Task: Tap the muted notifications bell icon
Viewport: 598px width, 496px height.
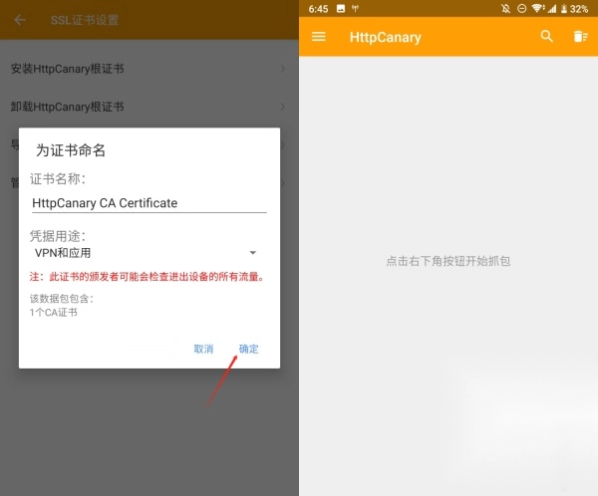Action: [506, 9]
